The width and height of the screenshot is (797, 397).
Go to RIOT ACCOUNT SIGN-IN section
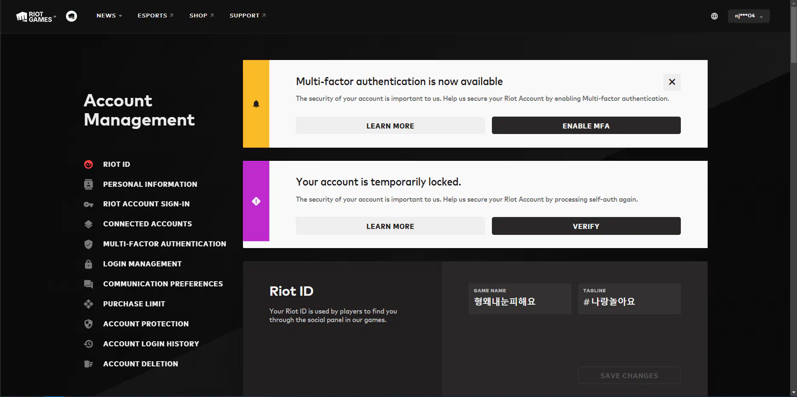(x=146, y=204)
